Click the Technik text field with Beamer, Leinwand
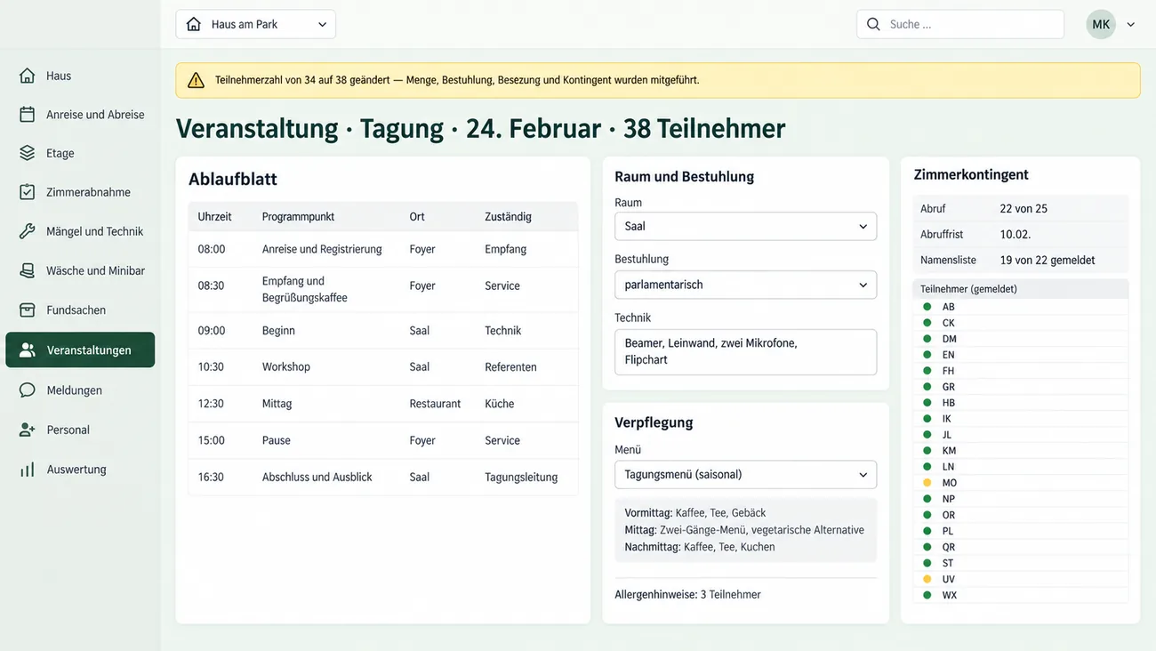This screenshot has width=1156, height=651. [745, 352]
